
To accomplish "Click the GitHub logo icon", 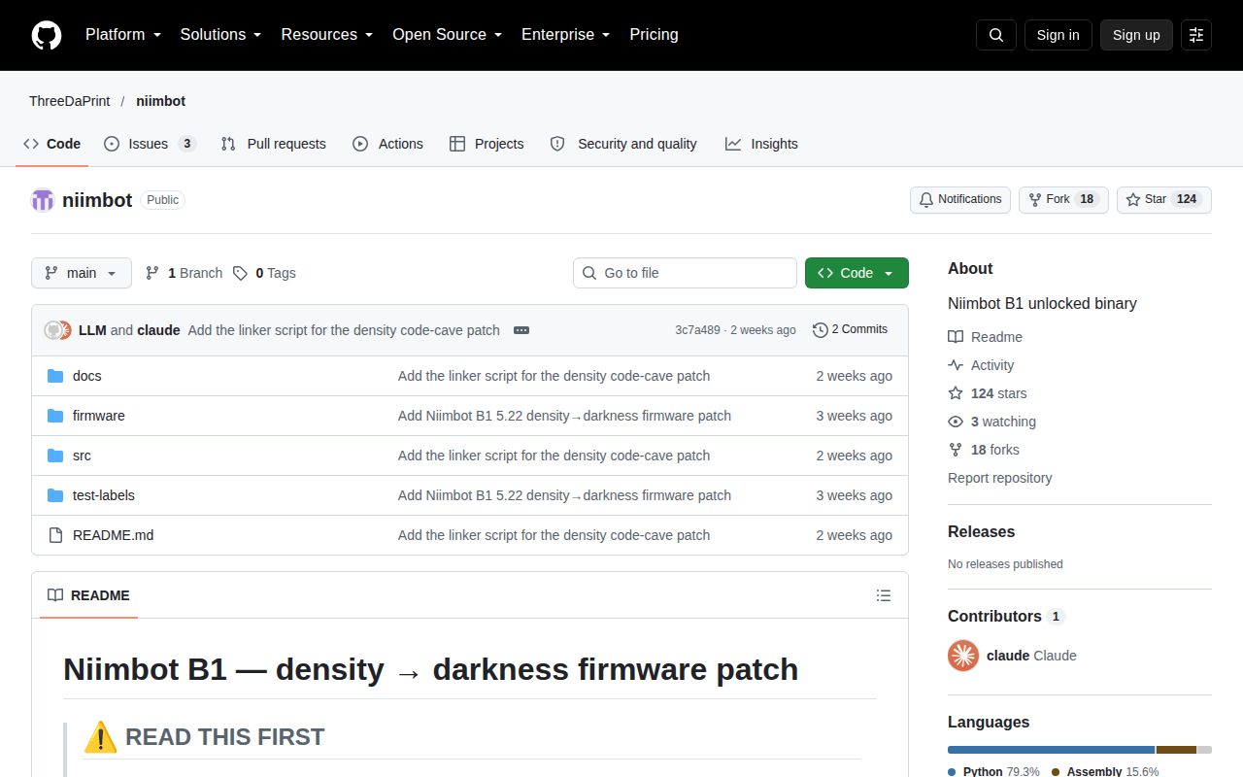I will pos(47,35).
